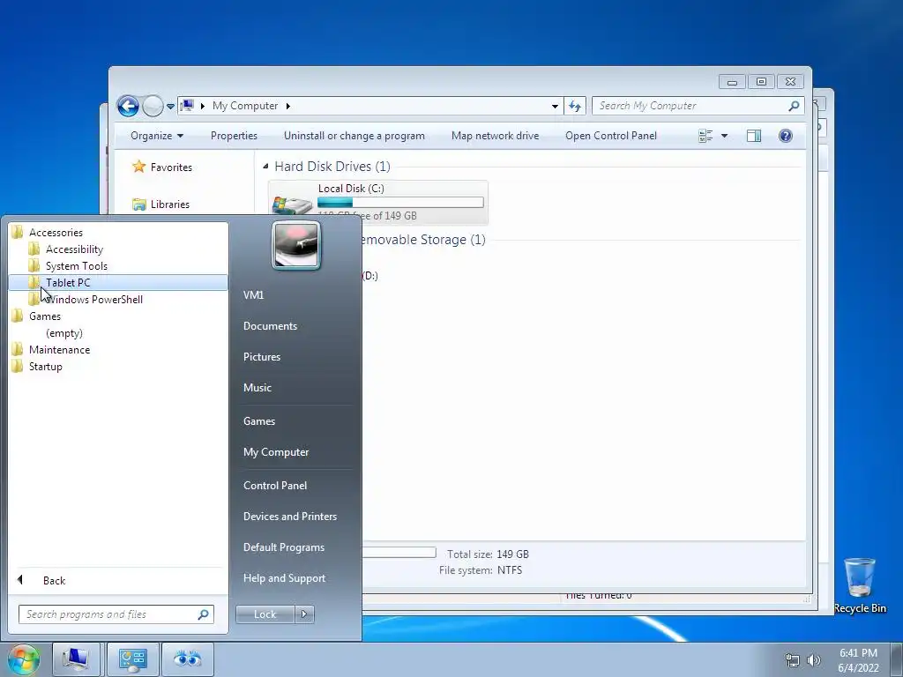Open the address bar history dropdown
Viewport: 903px width, 677px height.
(x=555, y=106)
